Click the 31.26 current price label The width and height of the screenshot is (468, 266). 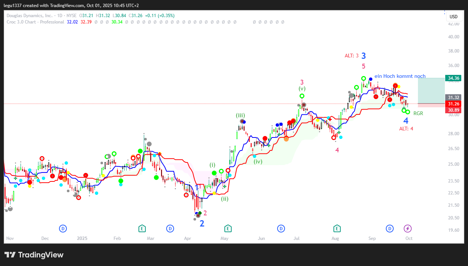453,104
